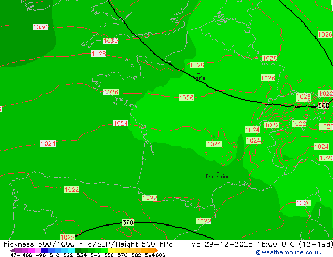Pick the darkest green legend swatch above 534
This screenshot has height=257, width=333.
click(78, 250)
